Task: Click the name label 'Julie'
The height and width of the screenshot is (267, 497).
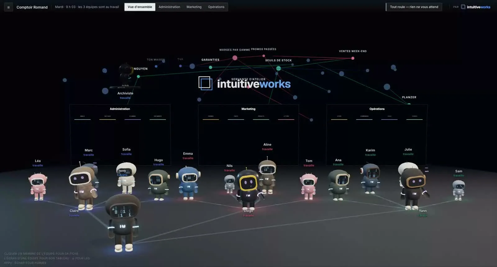Action: (x=408, y=149)
